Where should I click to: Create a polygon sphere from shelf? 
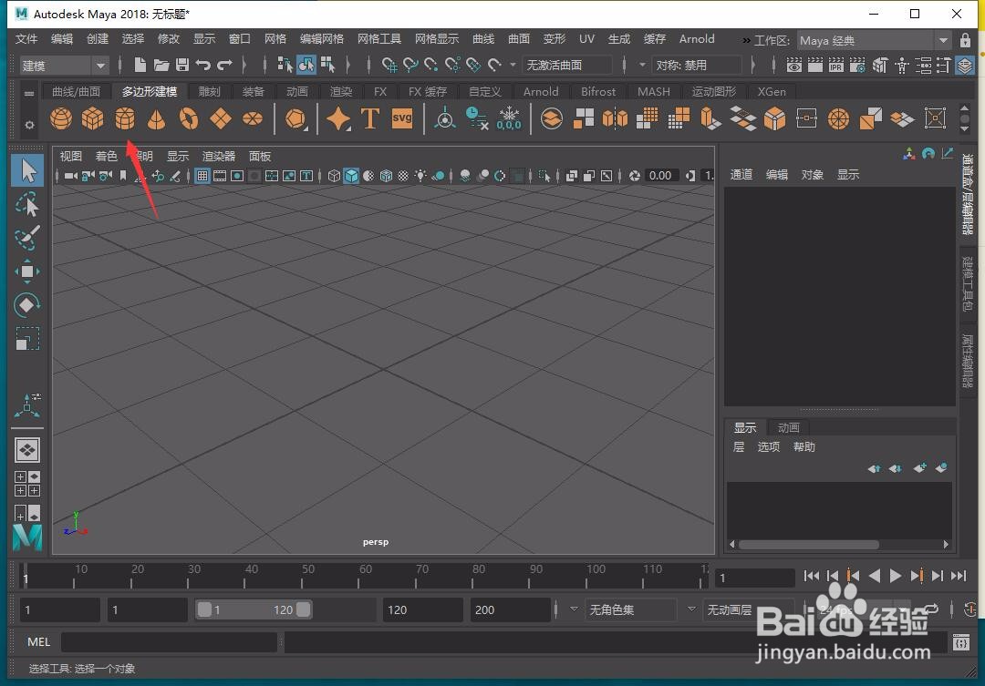tap(61, 118)
